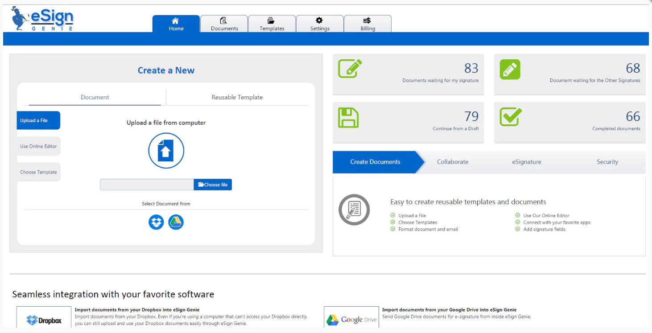This screenshot has width=652, height=333.
Task: Click the Choose file button
Action: [213, 184]
